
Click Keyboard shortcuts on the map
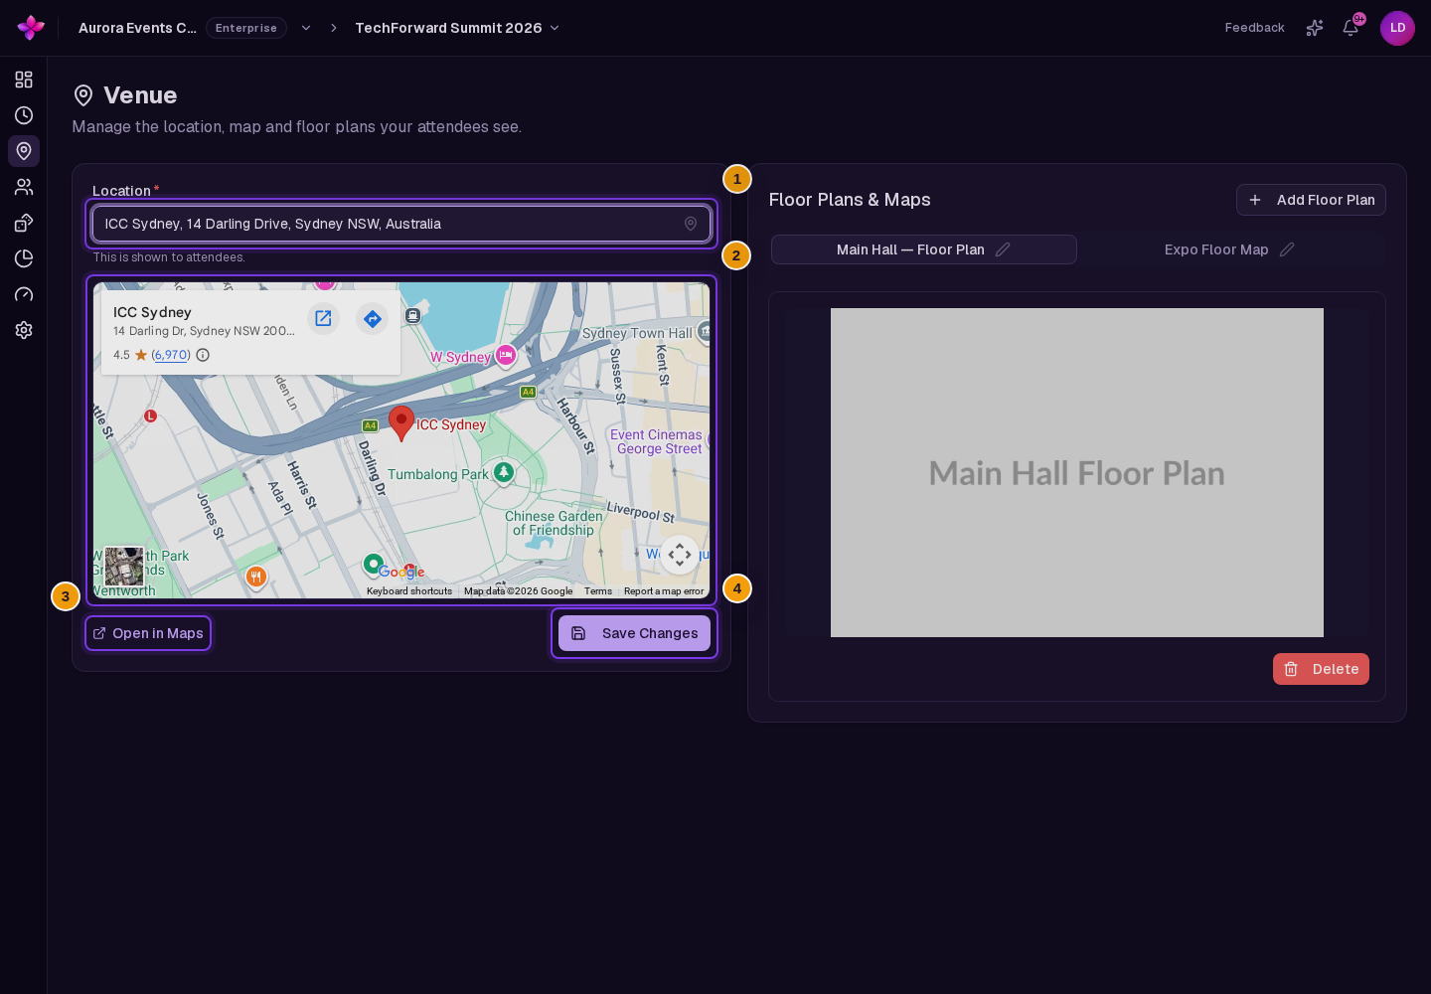tap(409, 590)
